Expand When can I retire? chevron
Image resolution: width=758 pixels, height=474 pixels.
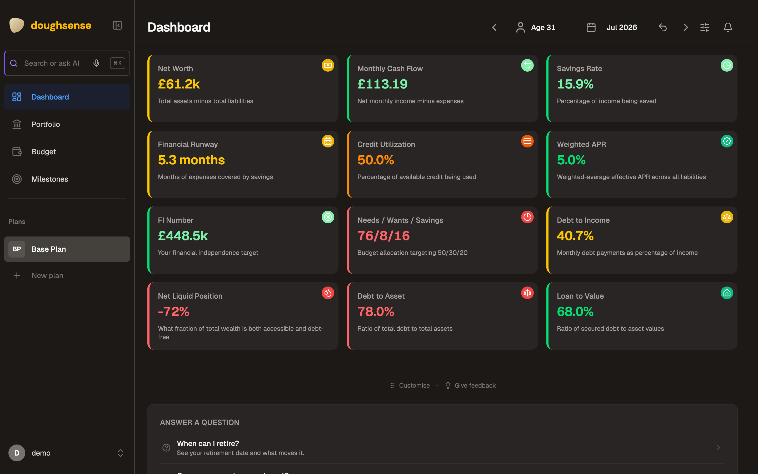(718, 448)
